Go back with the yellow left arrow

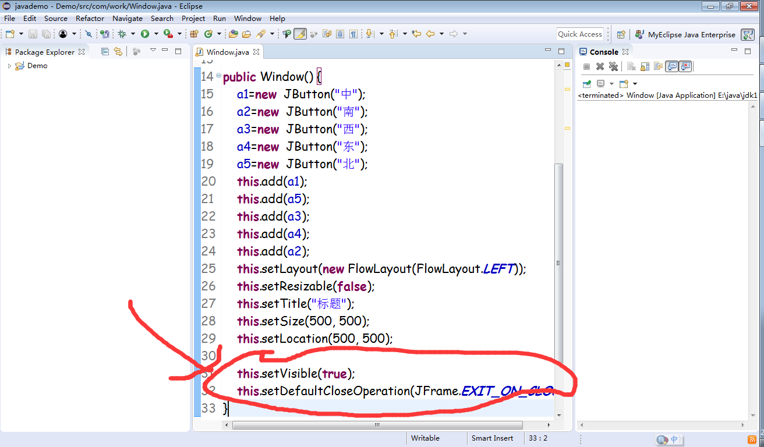[x=430, y=34]
